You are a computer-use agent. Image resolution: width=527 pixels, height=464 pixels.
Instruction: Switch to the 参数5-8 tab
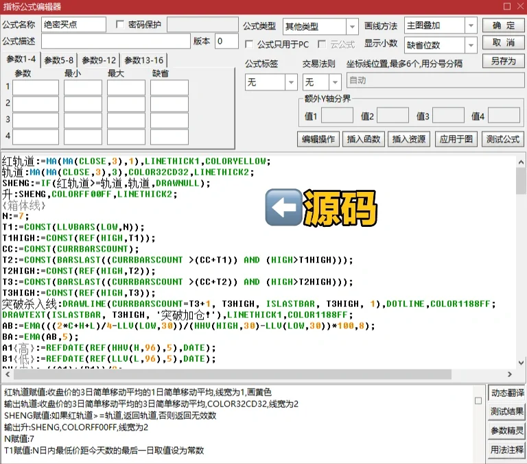[x=59, y=60]
